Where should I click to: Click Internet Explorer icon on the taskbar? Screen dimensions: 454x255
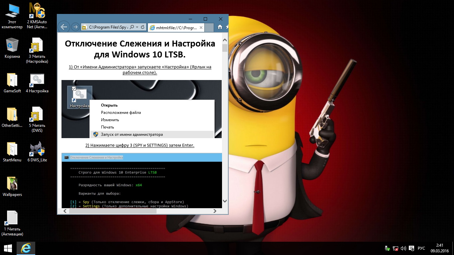point(26,248)
